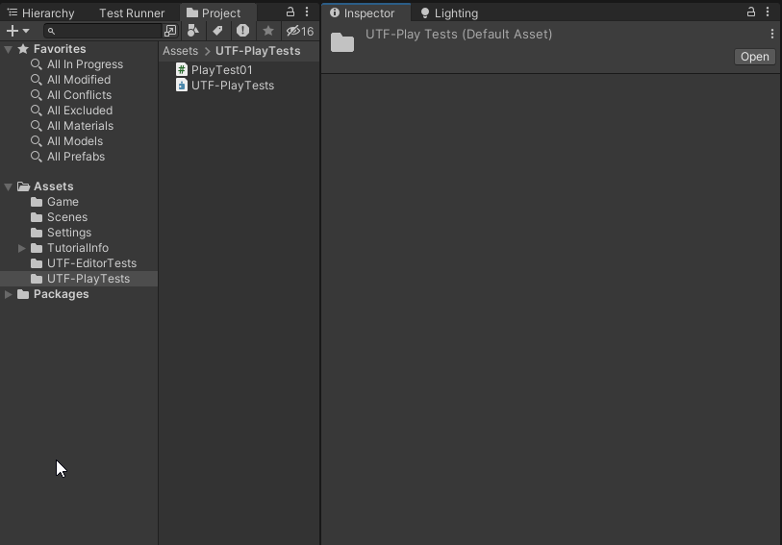782x545 pixels.
Task: Click the Settings folder icon
Action: pyautogui.click(x=37, y=233)
